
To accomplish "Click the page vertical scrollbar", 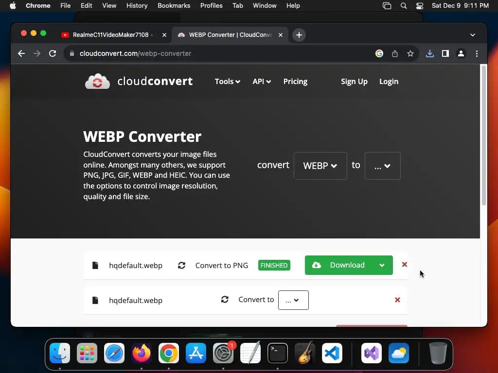I will point(484,136).
